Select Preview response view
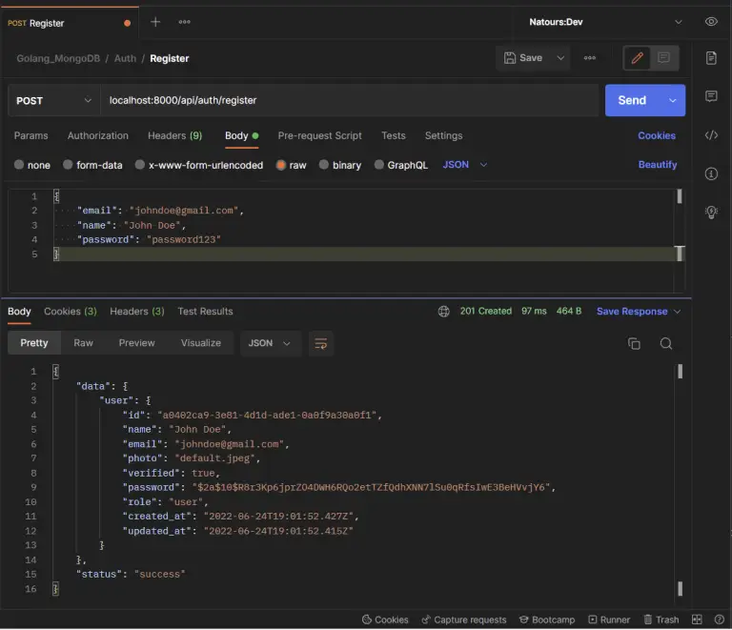This screenshot has height=630, width=732. coord(136,343)
